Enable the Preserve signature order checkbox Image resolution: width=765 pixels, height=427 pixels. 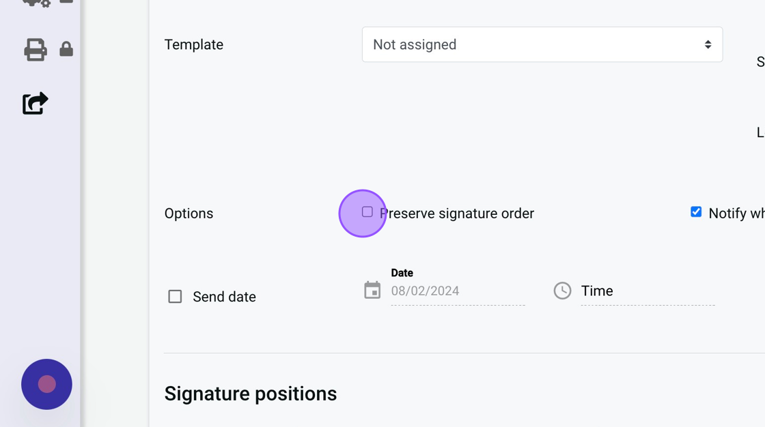367,212
